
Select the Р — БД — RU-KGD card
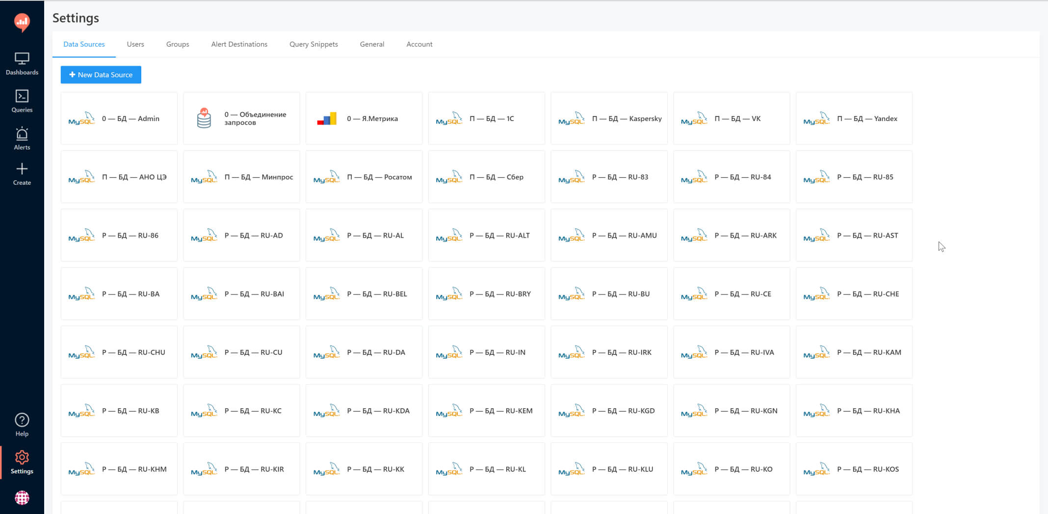[x=609, y=411]
